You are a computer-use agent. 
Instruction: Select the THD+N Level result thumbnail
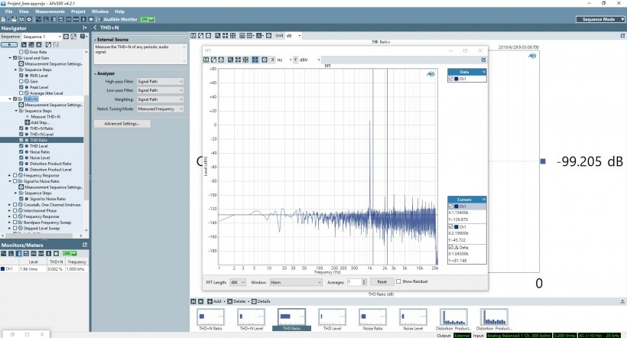coord(250,318)
